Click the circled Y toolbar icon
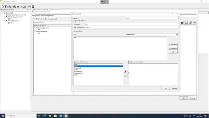The image size is (209, 118). pyautogui.click(x=14, y=7)
